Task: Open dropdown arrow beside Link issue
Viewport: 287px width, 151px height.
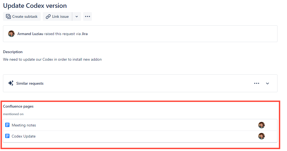Action: (x=77, y=16)
